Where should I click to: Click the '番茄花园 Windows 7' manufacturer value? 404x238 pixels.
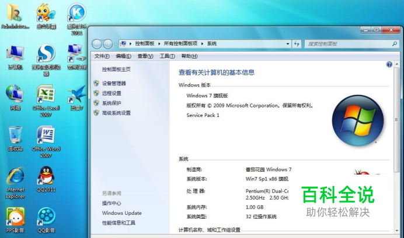point(269,169)
